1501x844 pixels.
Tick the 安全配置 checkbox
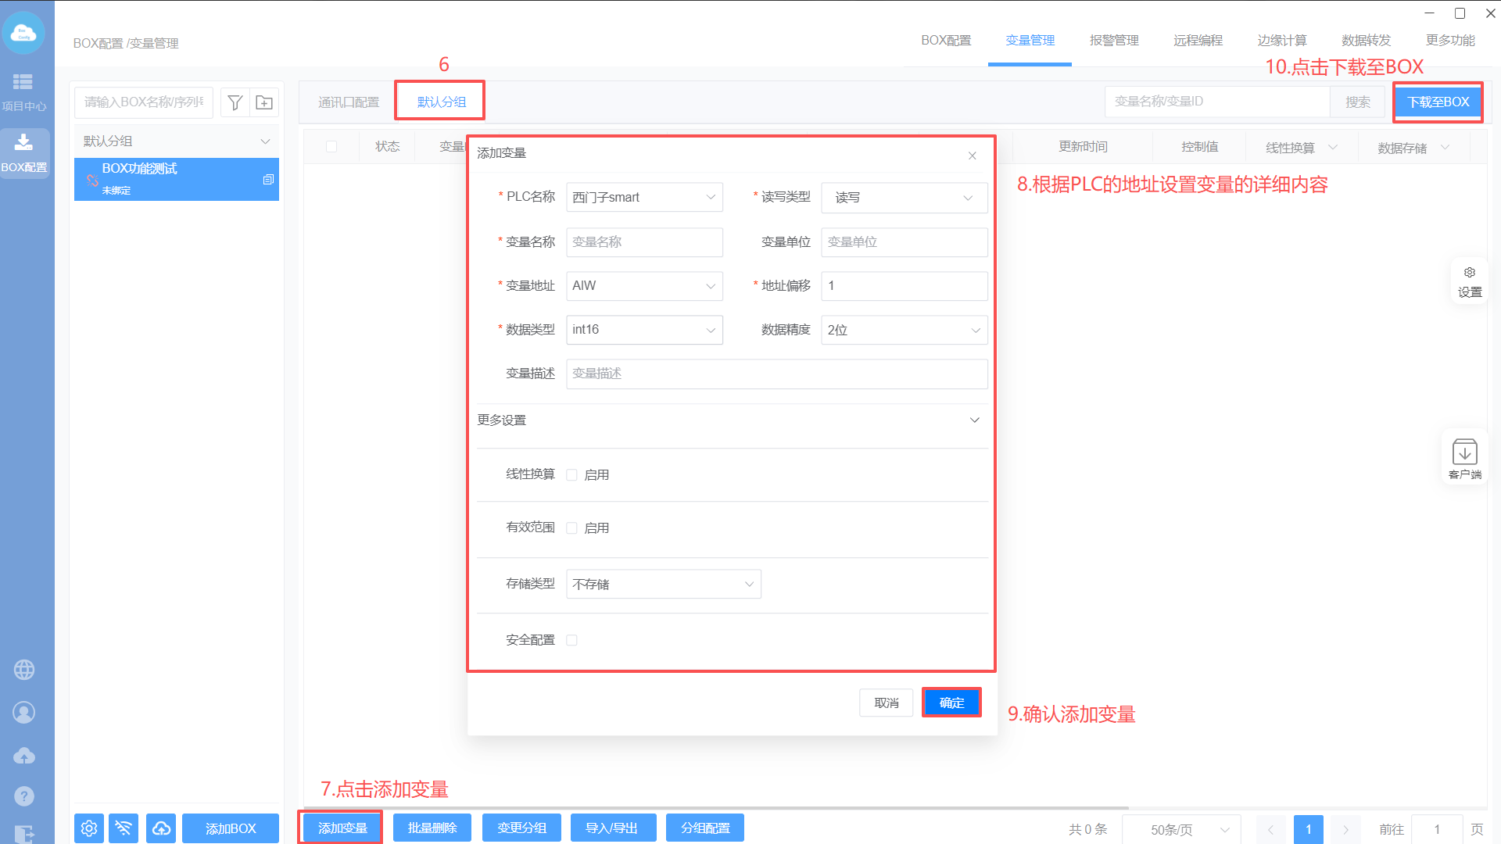tap(571, 640)
